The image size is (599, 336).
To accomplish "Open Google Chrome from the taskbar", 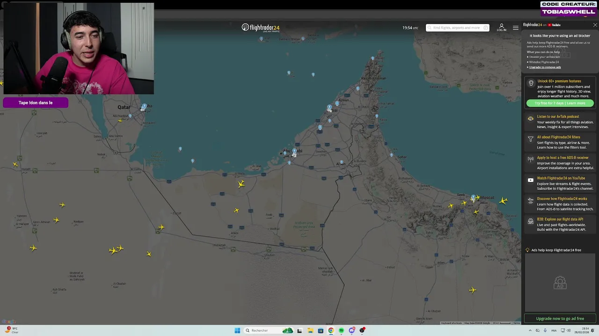I will [331, 330].
